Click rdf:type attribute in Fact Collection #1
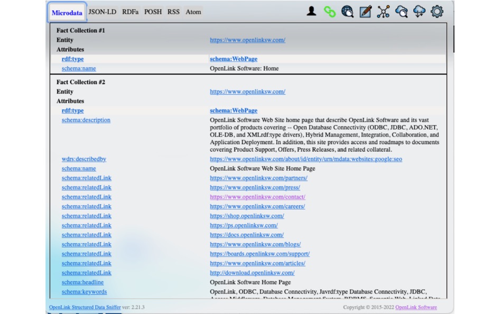The image size is (502, 314). click(73, 59)
